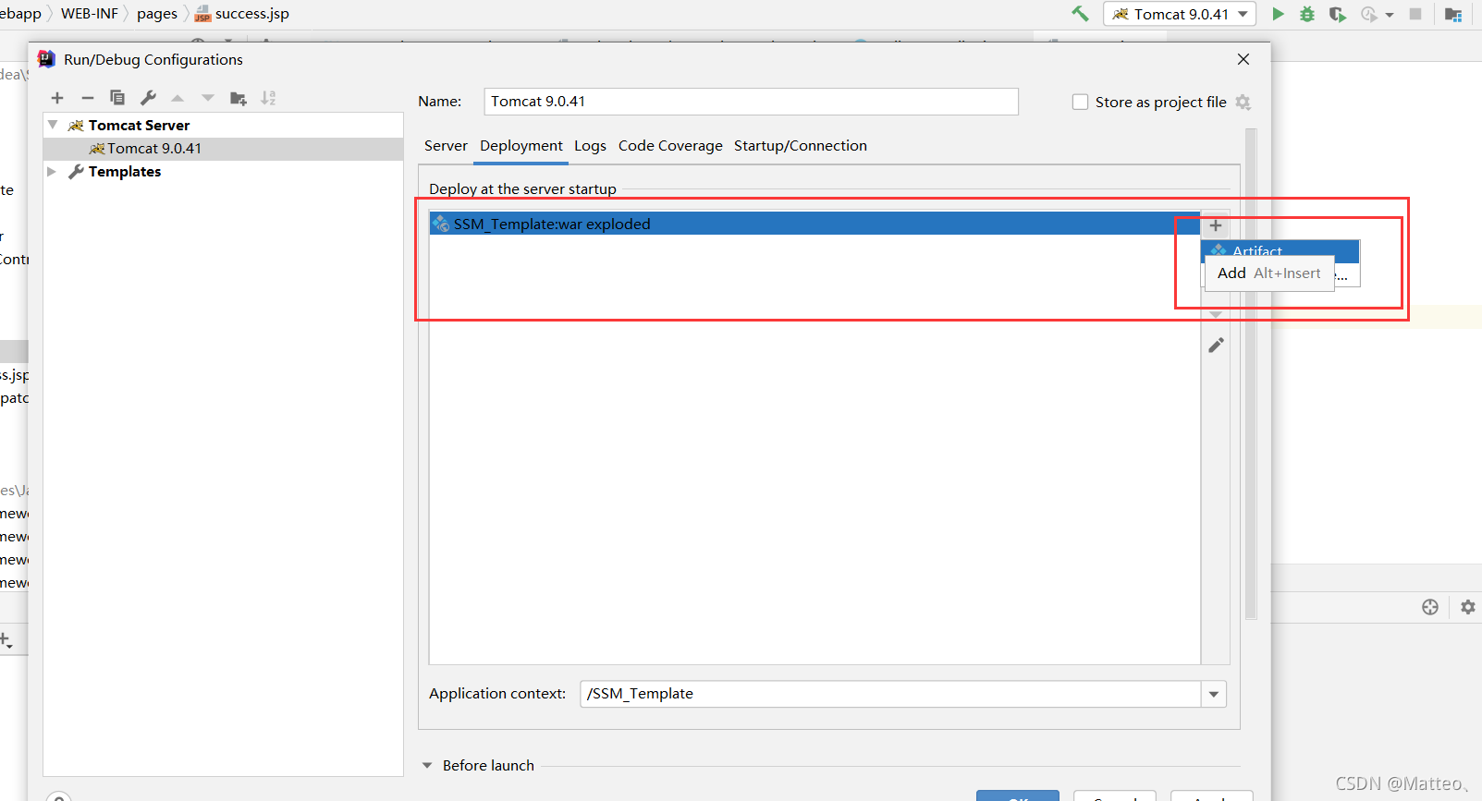Click the crosshair icon in the IDE panel
The image size is (1482, 801).
point(1430,607)
